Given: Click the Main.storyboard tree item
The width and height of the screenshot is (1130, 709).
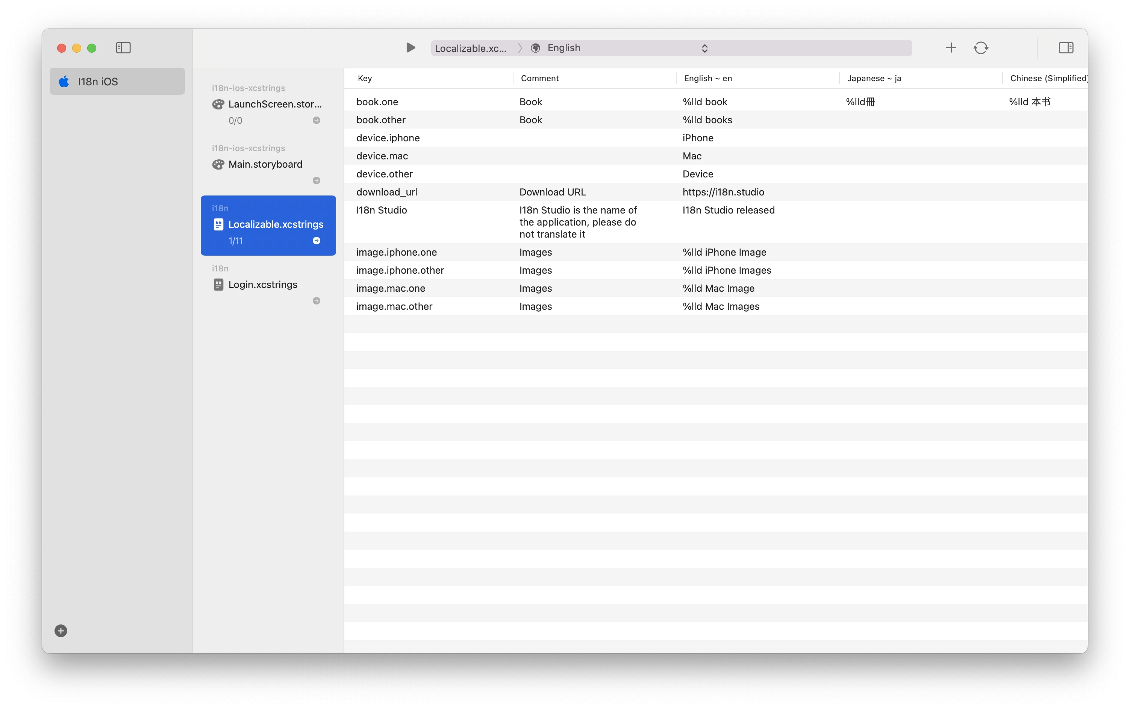Looking at the screenshot, I should click(x=265, y=164).
